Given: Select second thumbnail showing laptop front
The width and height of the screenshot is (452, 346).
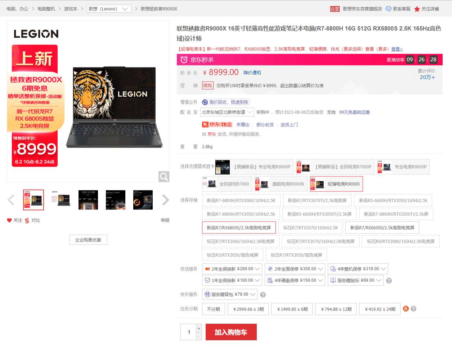Looking at the screenshot, I should (61, 200).
